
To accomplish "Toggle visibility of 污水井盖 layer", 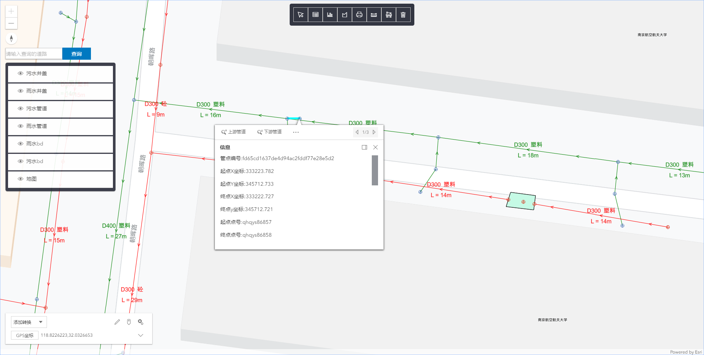I will [x=21, y=73].
